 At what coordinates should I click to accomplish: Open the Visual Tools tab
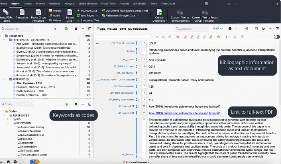pos(108,3)
